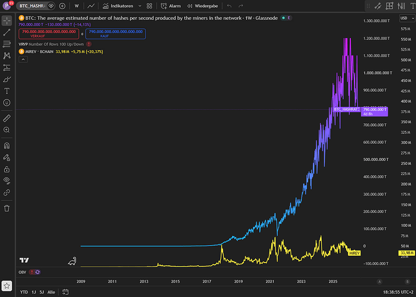Toggle lock all drawings
416x297 pixels.
7,169
